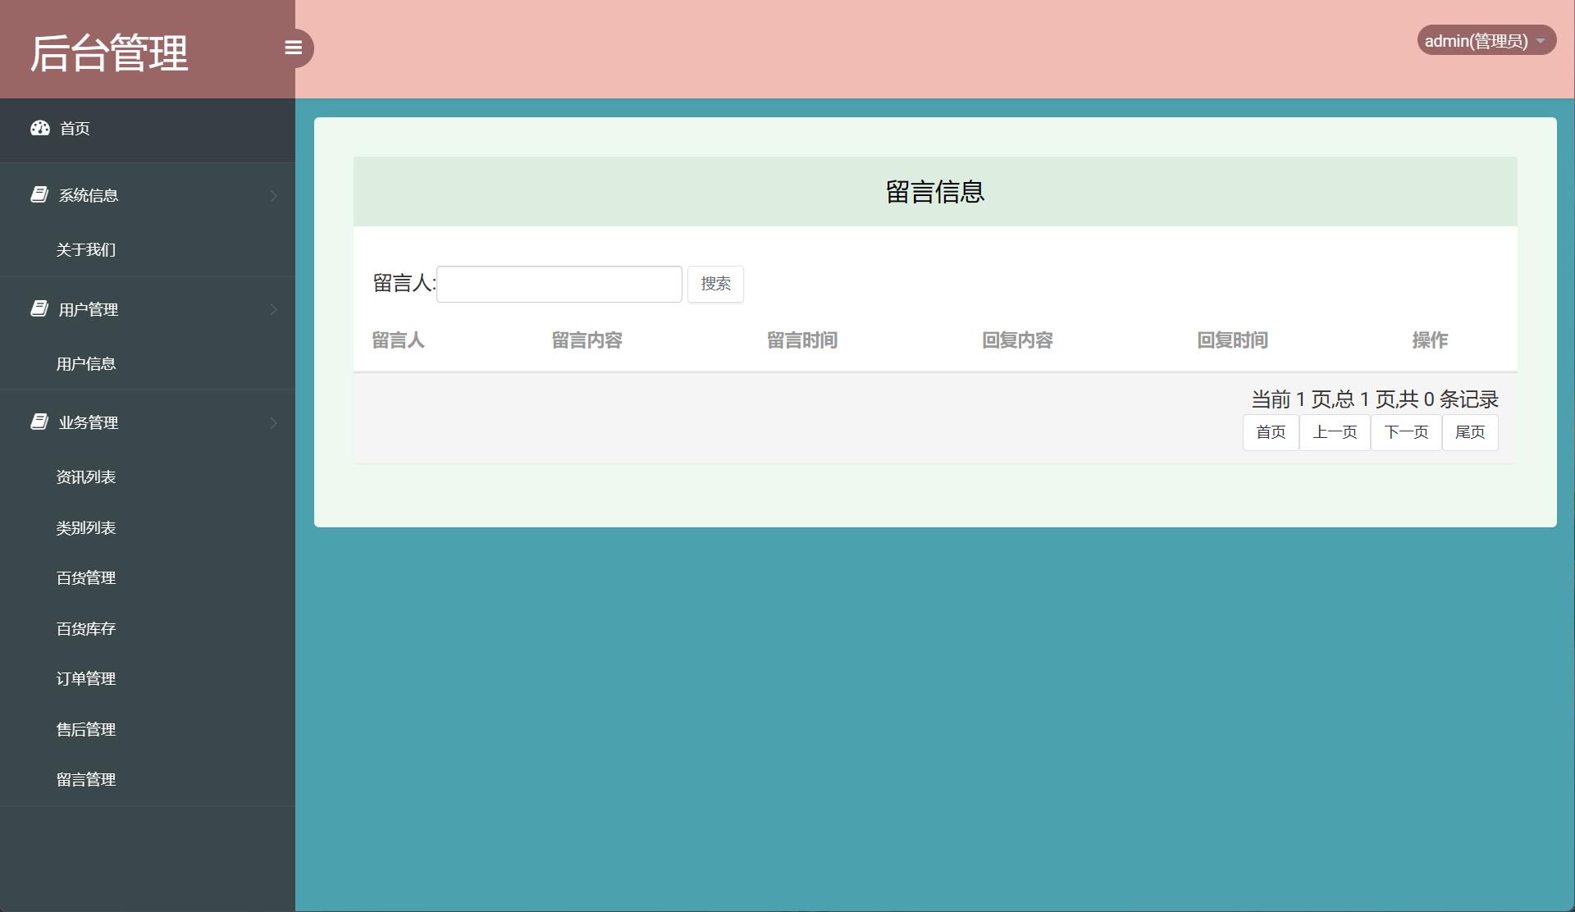
Task: Click the book icon beside 用户管理
Action: 39,309
